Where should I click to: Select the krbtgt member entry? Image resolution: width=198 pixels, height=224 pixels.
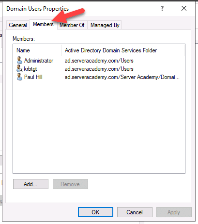pyautogui.click(x=30, y=69)
